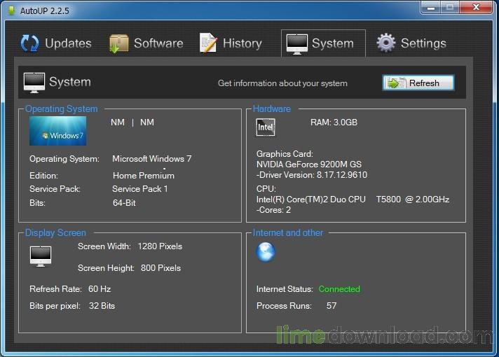Click the green Connected status text
The image size is (499, 357).
point(339,289)
